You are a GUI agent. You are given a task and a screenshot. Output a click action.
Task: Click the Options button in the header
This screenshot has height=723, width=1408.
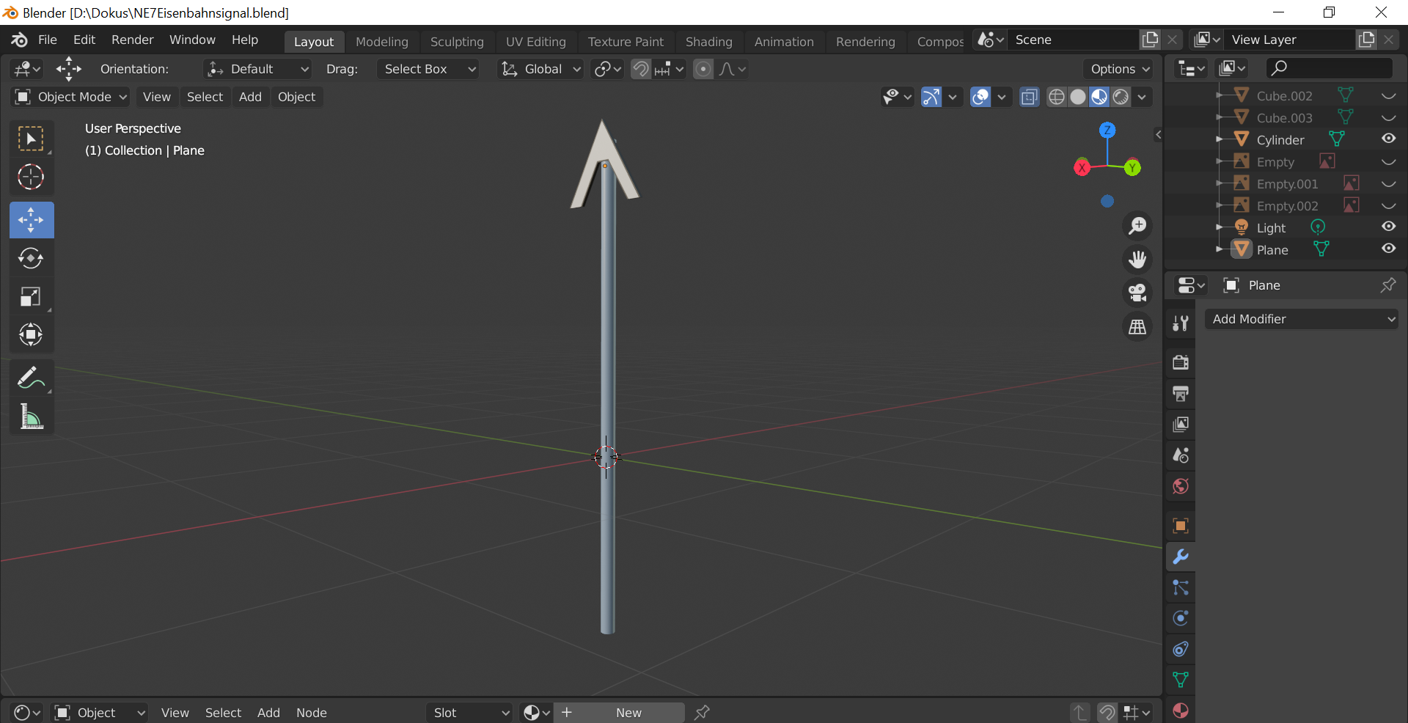pyautogui.click(x=1119, y=69)
